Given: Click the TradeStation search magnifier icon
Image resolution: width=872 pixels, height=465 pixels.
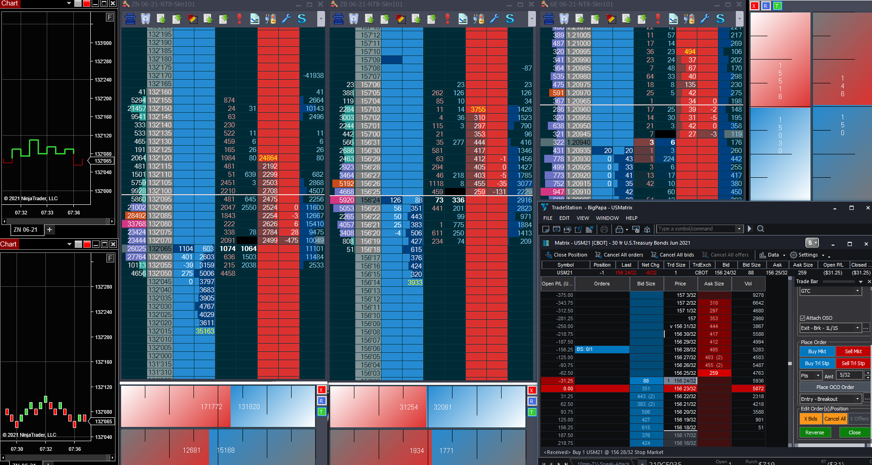Looking at the screenshot, I should coord(761,229).
